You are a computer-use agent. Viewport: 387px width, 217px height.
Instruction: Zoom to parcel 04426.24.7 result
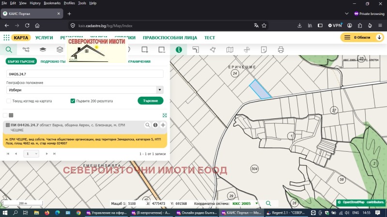(148, 125)
